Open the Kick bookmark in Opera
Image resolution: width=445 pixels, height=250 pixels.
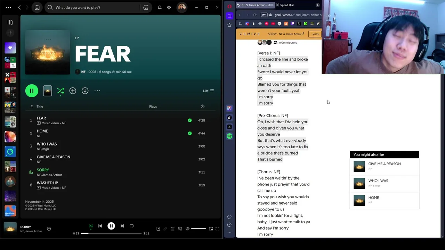coord(305,24)
